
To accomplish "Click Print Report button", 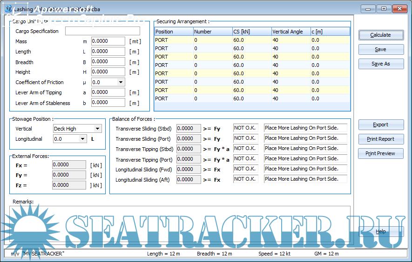I will point(380,139).
